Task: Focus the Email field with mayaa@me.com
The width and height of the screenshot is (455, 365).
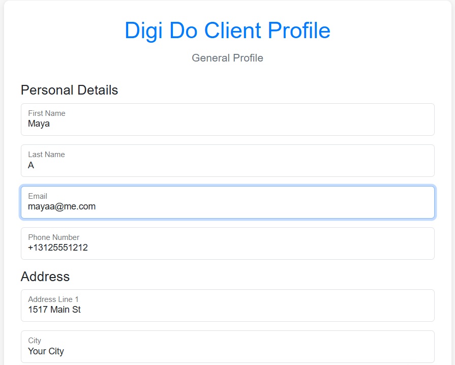Action: click(228, 202)
